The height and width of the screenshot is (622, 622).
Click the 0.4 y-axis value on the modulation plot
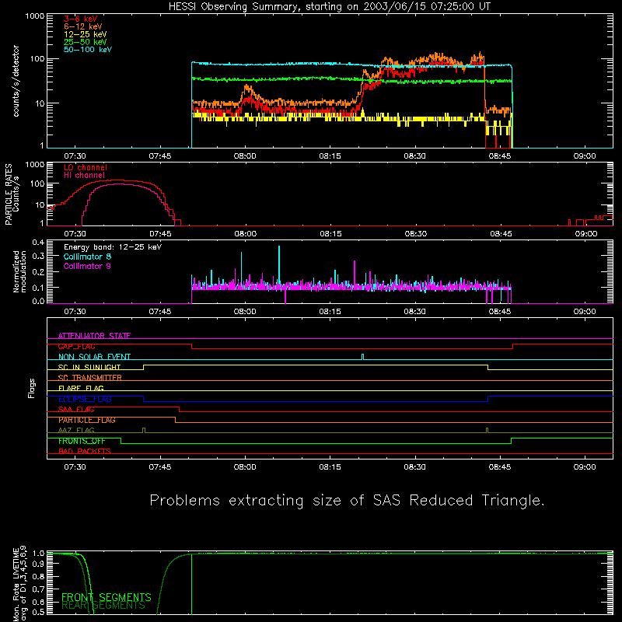pos(38,243)
